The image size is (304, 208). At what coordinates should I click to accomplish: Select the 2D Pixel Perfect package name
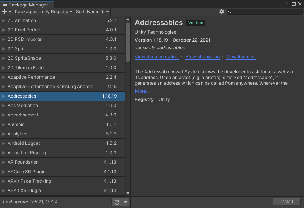(25, 30)
